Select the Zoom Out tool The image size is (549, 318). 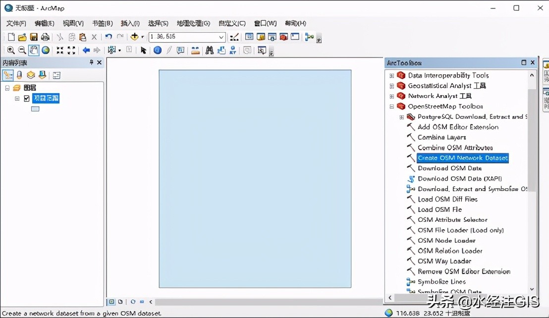coord(22,50)
